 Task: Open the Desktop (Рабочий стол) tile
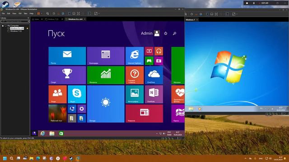tap(57, 113)
